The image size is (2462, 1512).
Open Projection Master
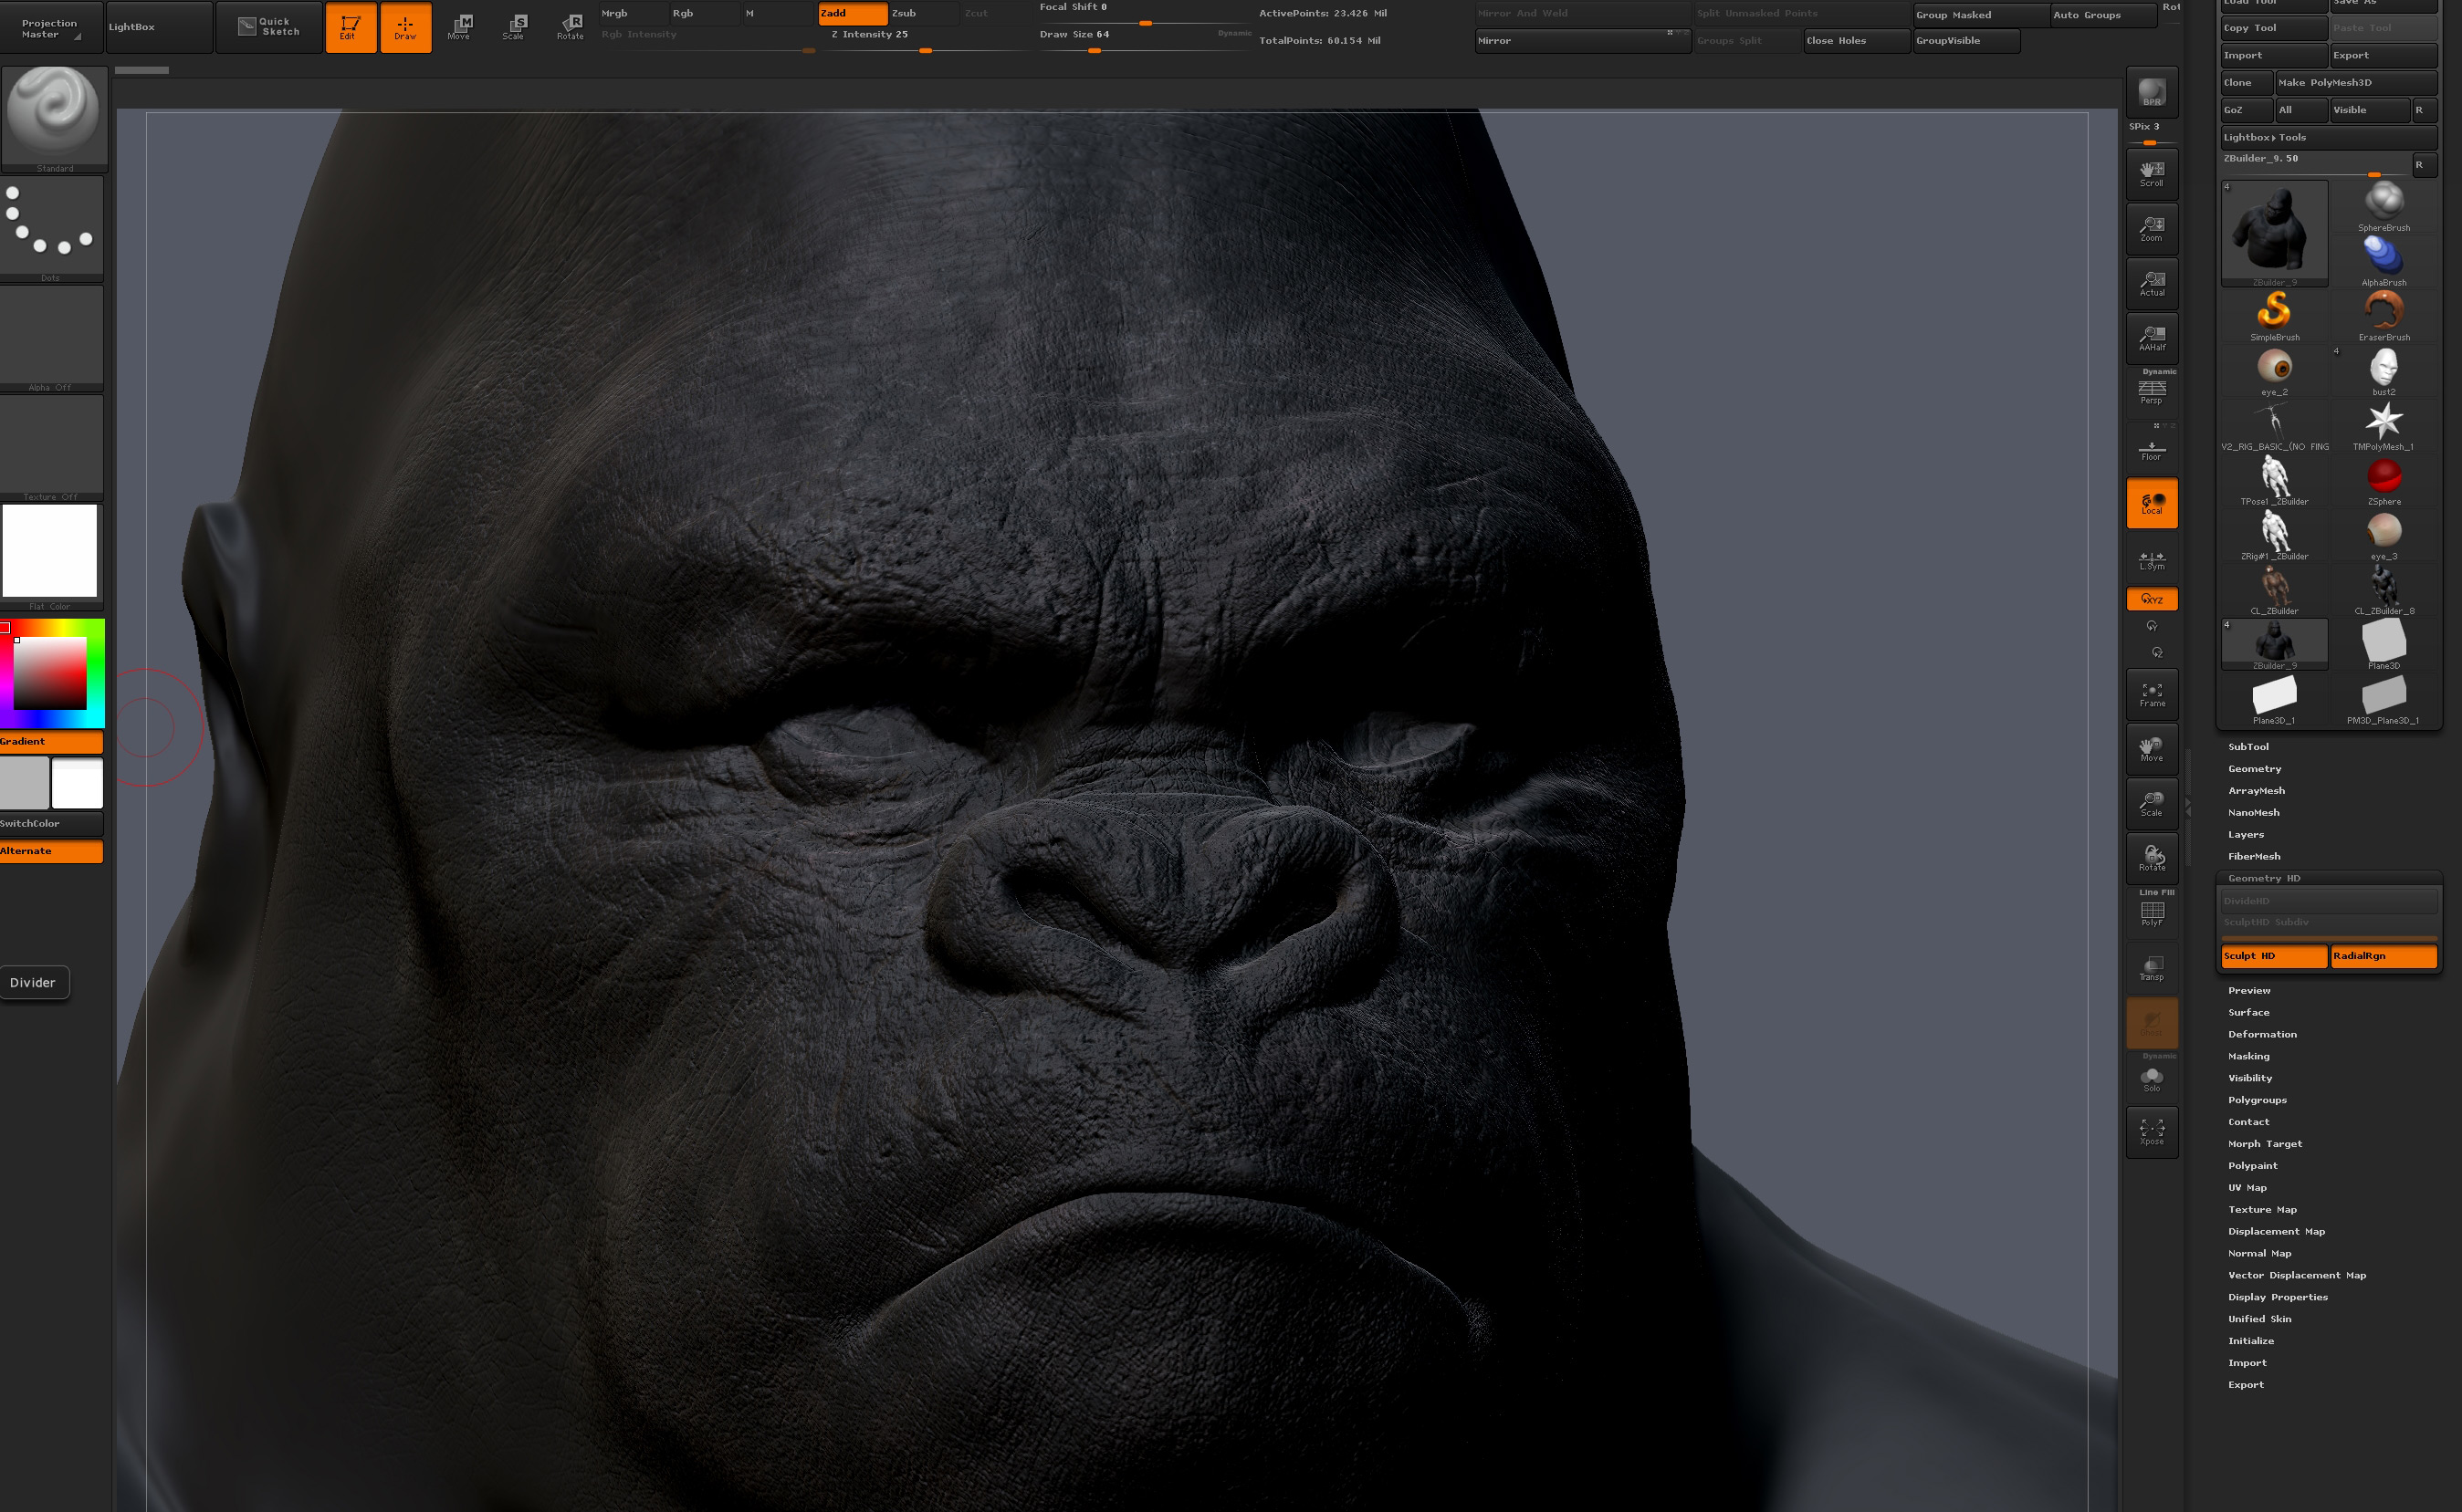pyautogui.click(x=51, y=28)
